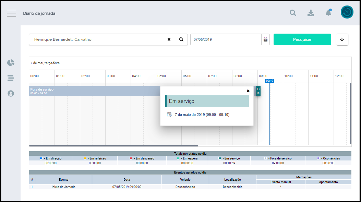Viewport: 361px width, 202px height.
Task: Open the hamburger menu
Action: point(11,13)
